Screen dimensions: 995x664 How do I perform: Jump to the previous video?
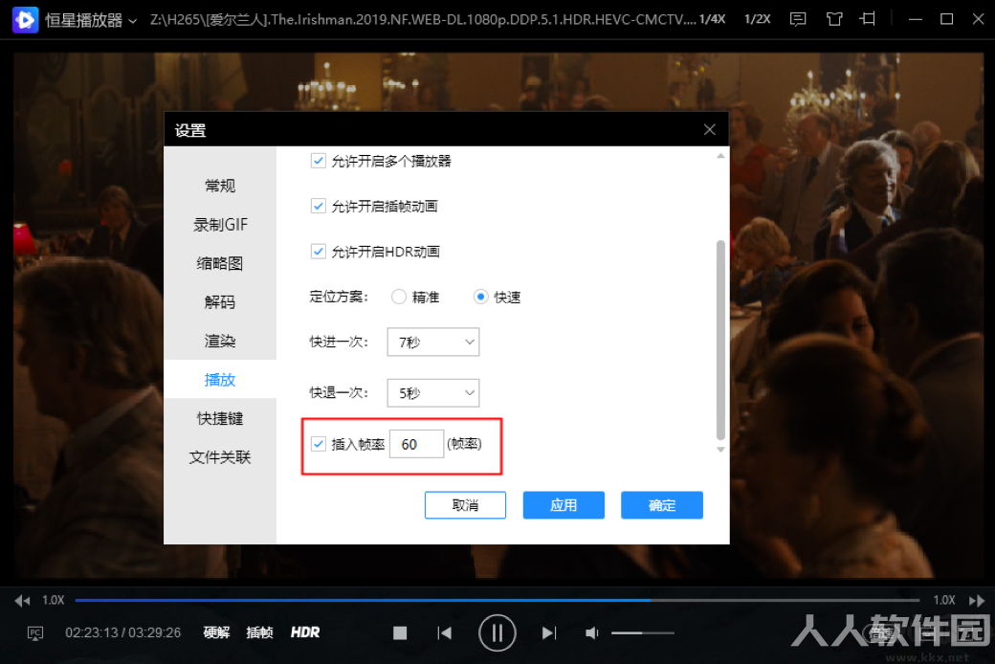(x=445, y=632)
